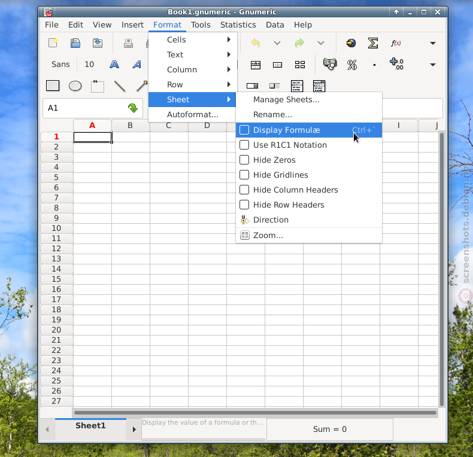
Task: Enable Use R1C1 Notation
Action: [x=309, y=145]
